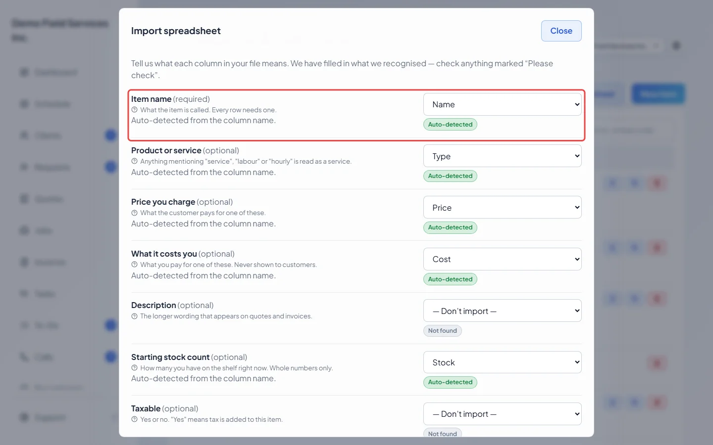Click the 'Product or service (optional)' label
Viewport: 713px width, 445px height.
pos(185,150)
